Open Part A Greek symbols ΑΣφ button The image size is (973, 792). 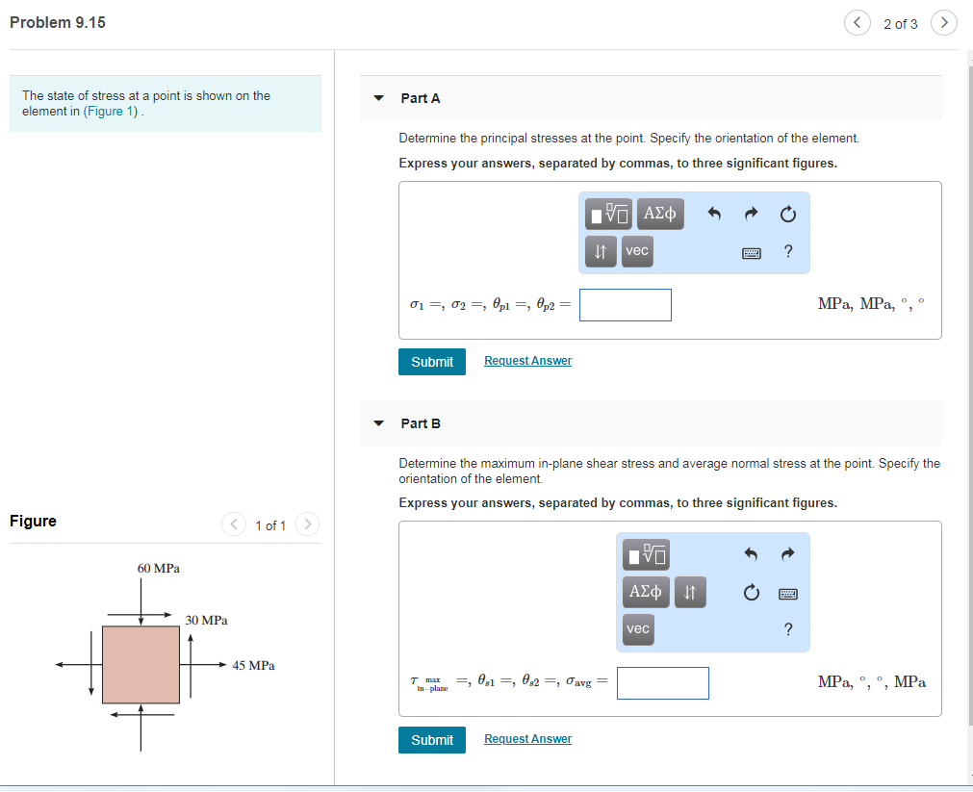tap(659, 215)
